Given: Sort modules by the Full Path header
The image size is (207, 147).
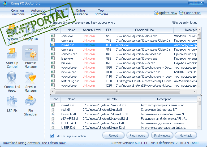Looking at the screenshot, I should point(111,99).
